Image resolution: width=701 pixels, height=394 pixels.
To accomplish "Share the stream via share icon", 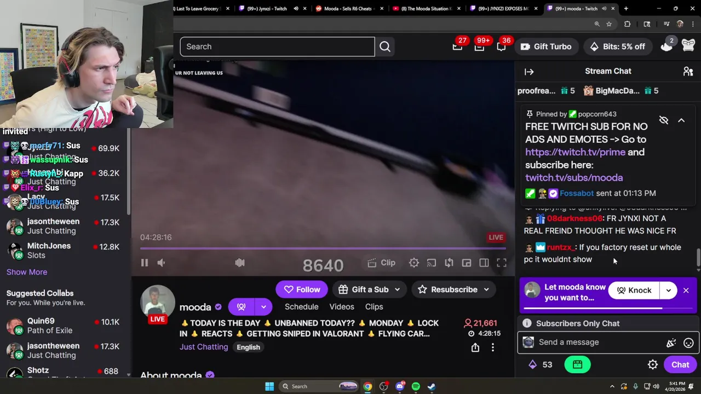I will click(x=475, y=347).
